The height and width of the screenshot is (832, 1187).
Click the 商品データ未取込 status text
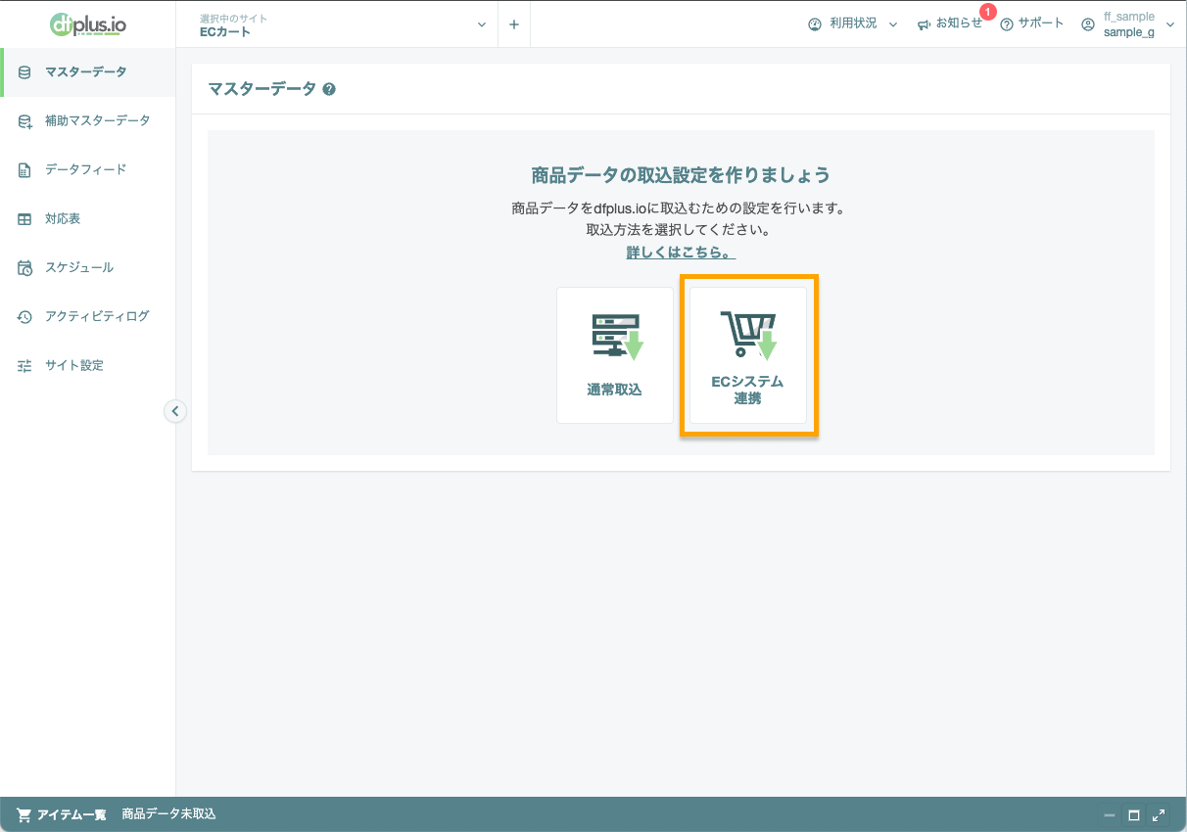click(x=168, y=814)
